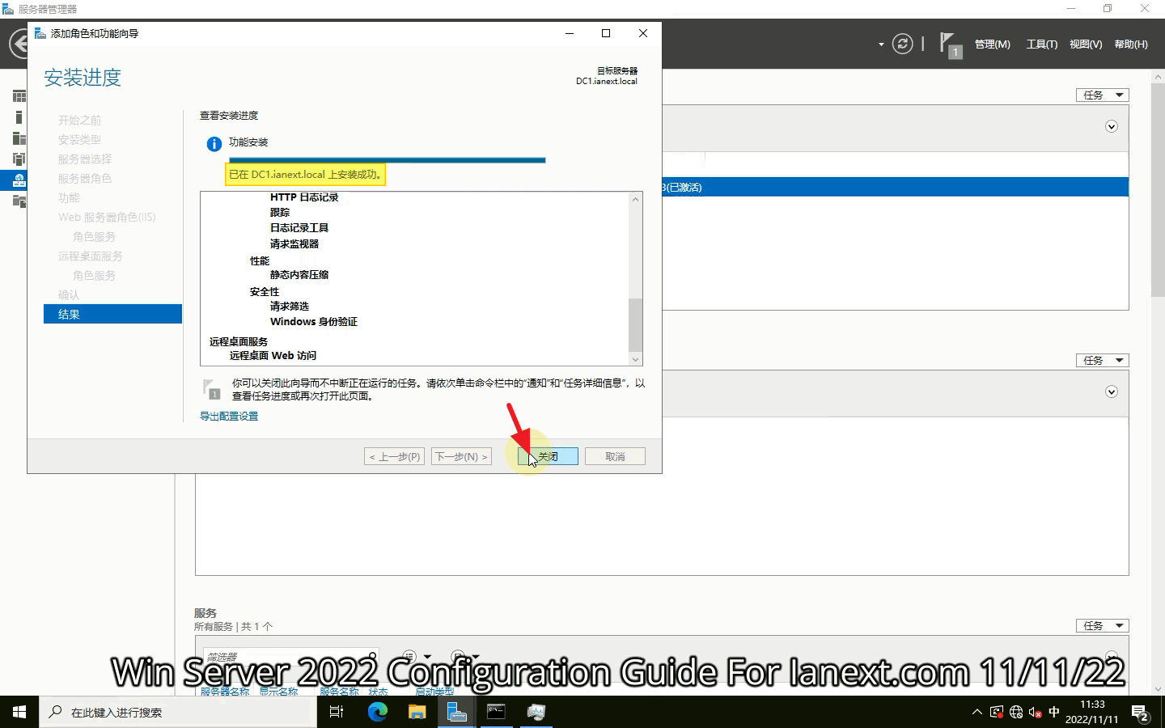Viewport: 1165px width, 728px height.
Task: Open the dropdown arrow beside the refresh icon
Action: (x=881, y=44)
